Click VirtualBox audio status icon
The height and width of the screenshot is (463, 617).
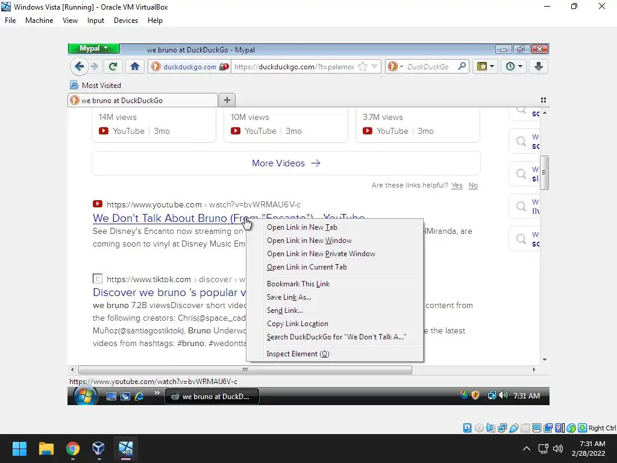pos(490,428)
